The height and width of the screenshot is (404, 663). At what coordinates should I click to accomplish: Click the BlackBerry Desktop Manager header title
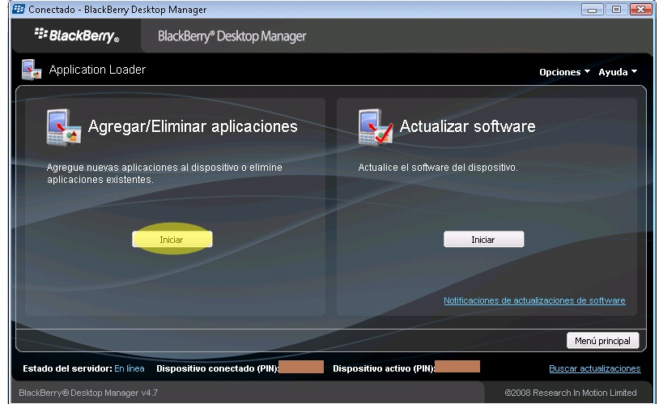click(x=232, y=36)
